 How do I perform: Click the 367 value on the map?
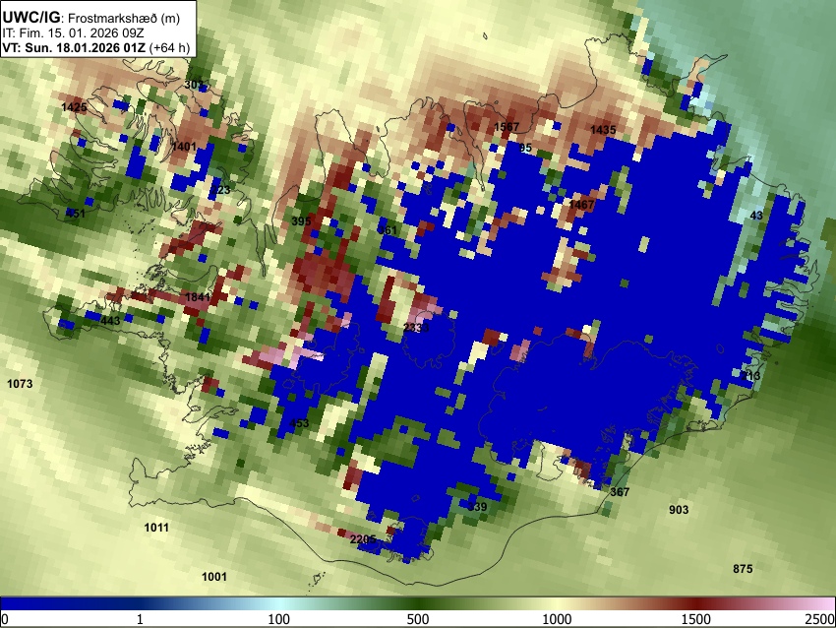point(620,492)
